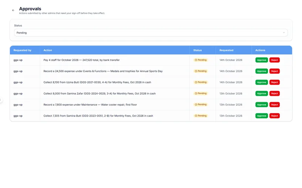This screenshot has height=188, width=302.
Task: Select the Pending badge in Samina Butt row
Action: 200,116
